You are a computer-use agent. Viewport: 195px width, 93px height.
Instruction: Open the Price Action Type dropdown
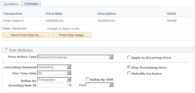tap(75, 57)
